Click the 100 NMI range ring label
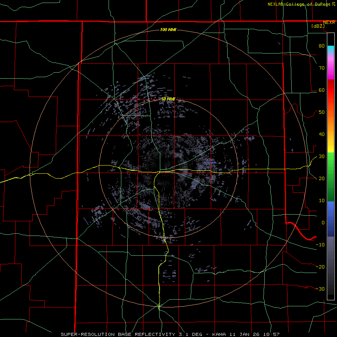 pos(168,30)
